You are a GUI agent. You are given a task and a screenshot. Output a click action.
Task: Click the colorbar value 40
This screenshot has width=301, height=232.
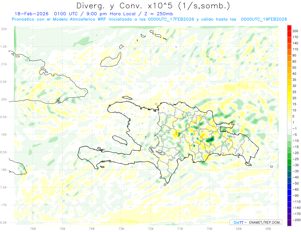(x=294, y=74)
